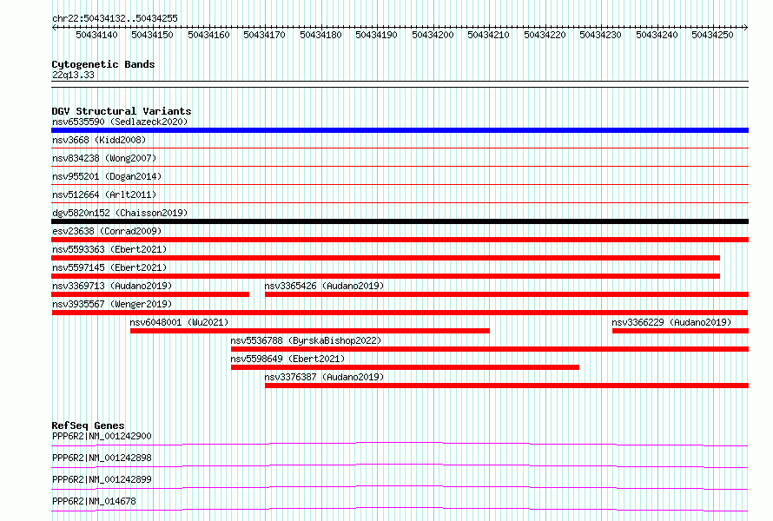Click the ruler's left arrow end
Image resolution: width=773 pixels, height=521 pixels.
pyautogui.click(x=54, y=28)
